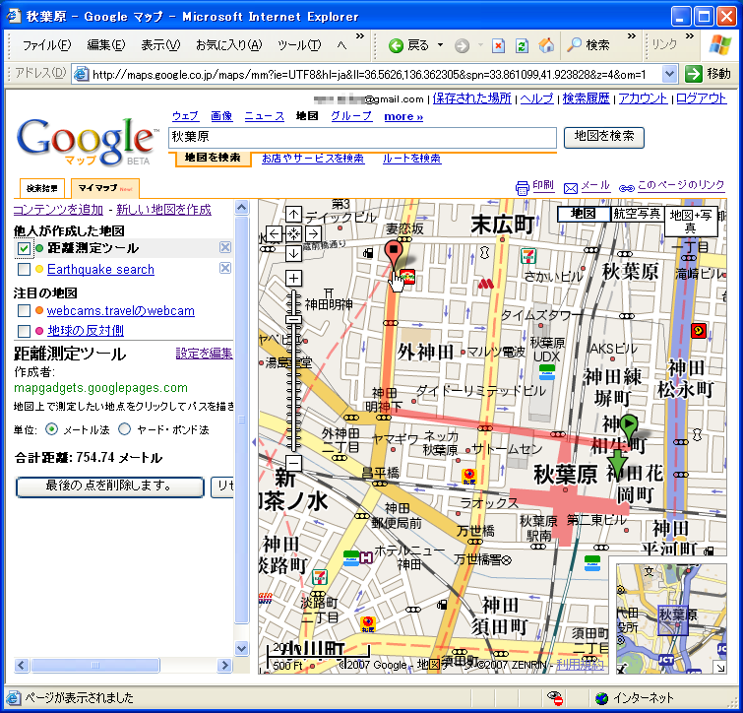Click the privacy report eye icon in status bar
Viewport: 743px width, 713px height.
555,697
